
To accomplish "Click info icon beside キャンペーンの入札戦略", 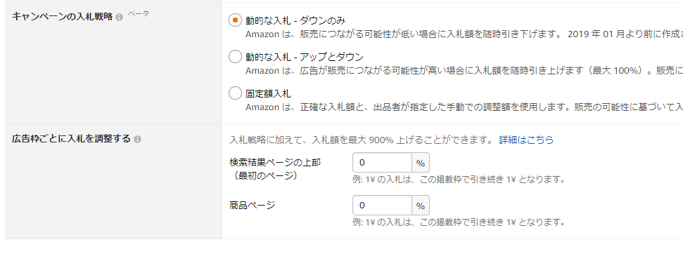I will point(120,18).
